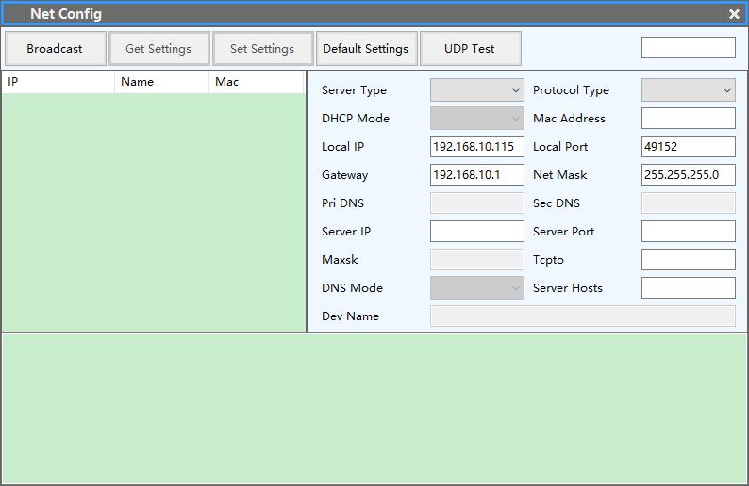Focus the Net Mask input field
This screenshot has width=749, height=486.
coord(688,175)
